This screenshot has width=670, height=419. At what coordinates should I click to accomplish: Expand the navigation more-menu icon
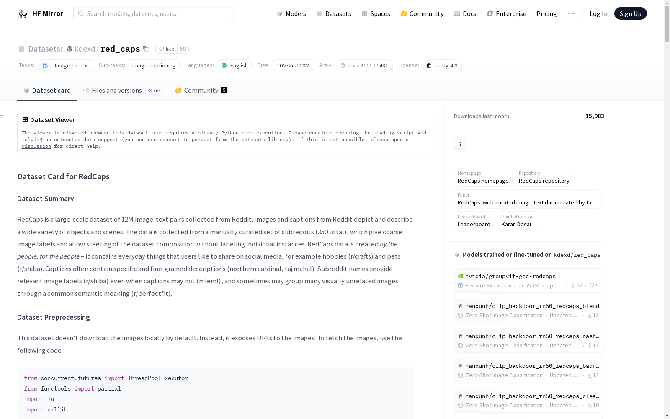point(571,13)
